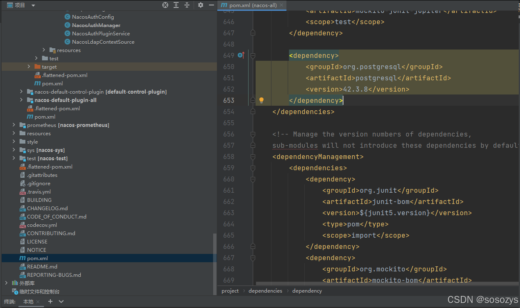Image resolution: width=520 pixels, height=308 pixels.
Task: Add a new terminal session with plus icon
Action: (x=50, y=301)
